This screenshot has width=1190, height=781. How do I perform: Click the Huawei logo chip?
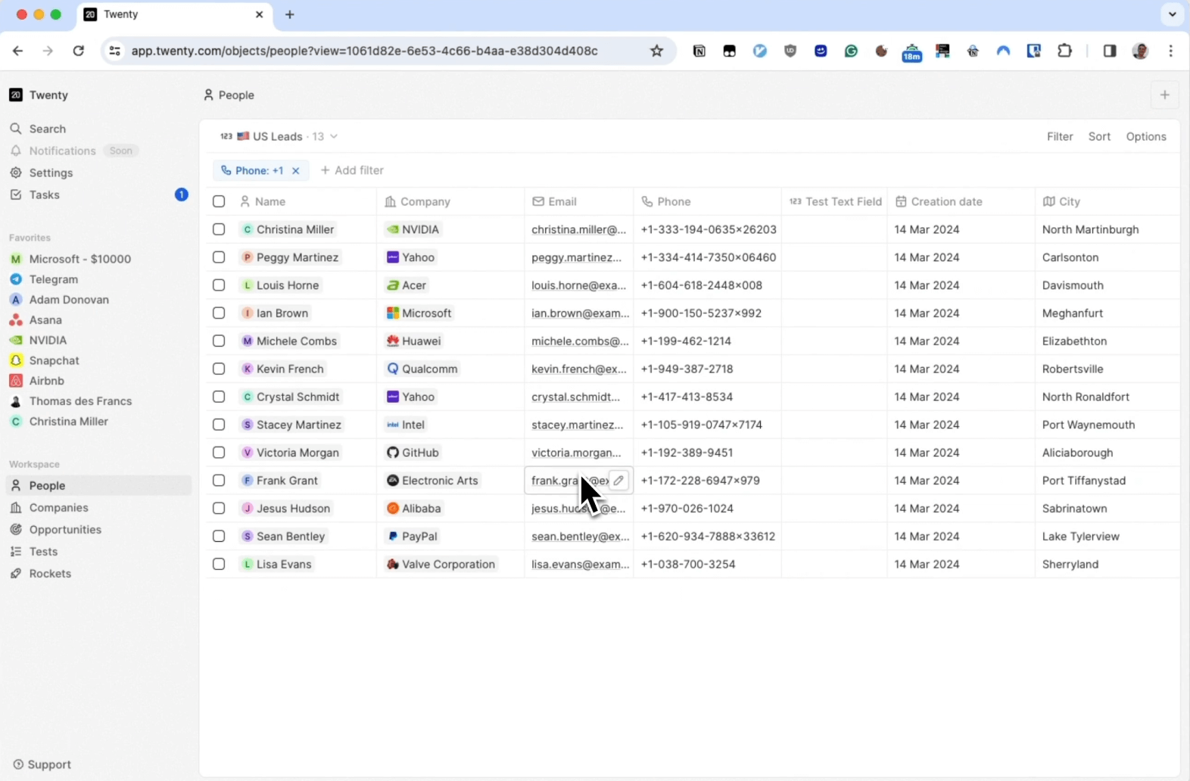click(x=393, y=341)
